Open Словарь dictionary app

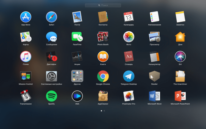coord(129,57)
